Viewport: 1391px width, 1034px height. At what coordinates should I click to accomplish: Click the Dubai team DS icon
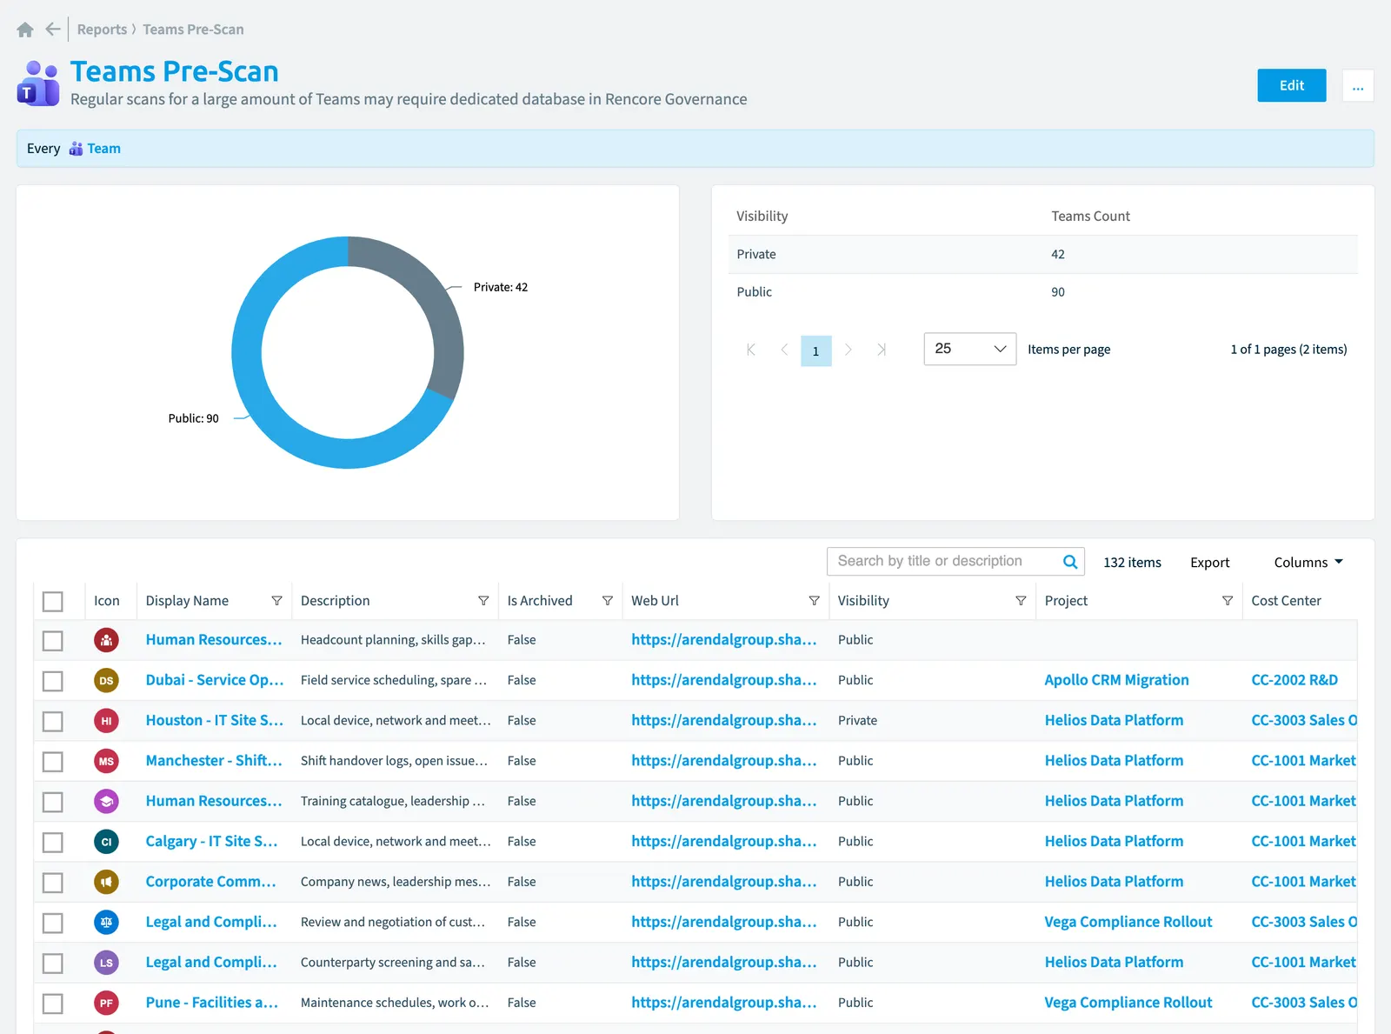coord(106,680)
